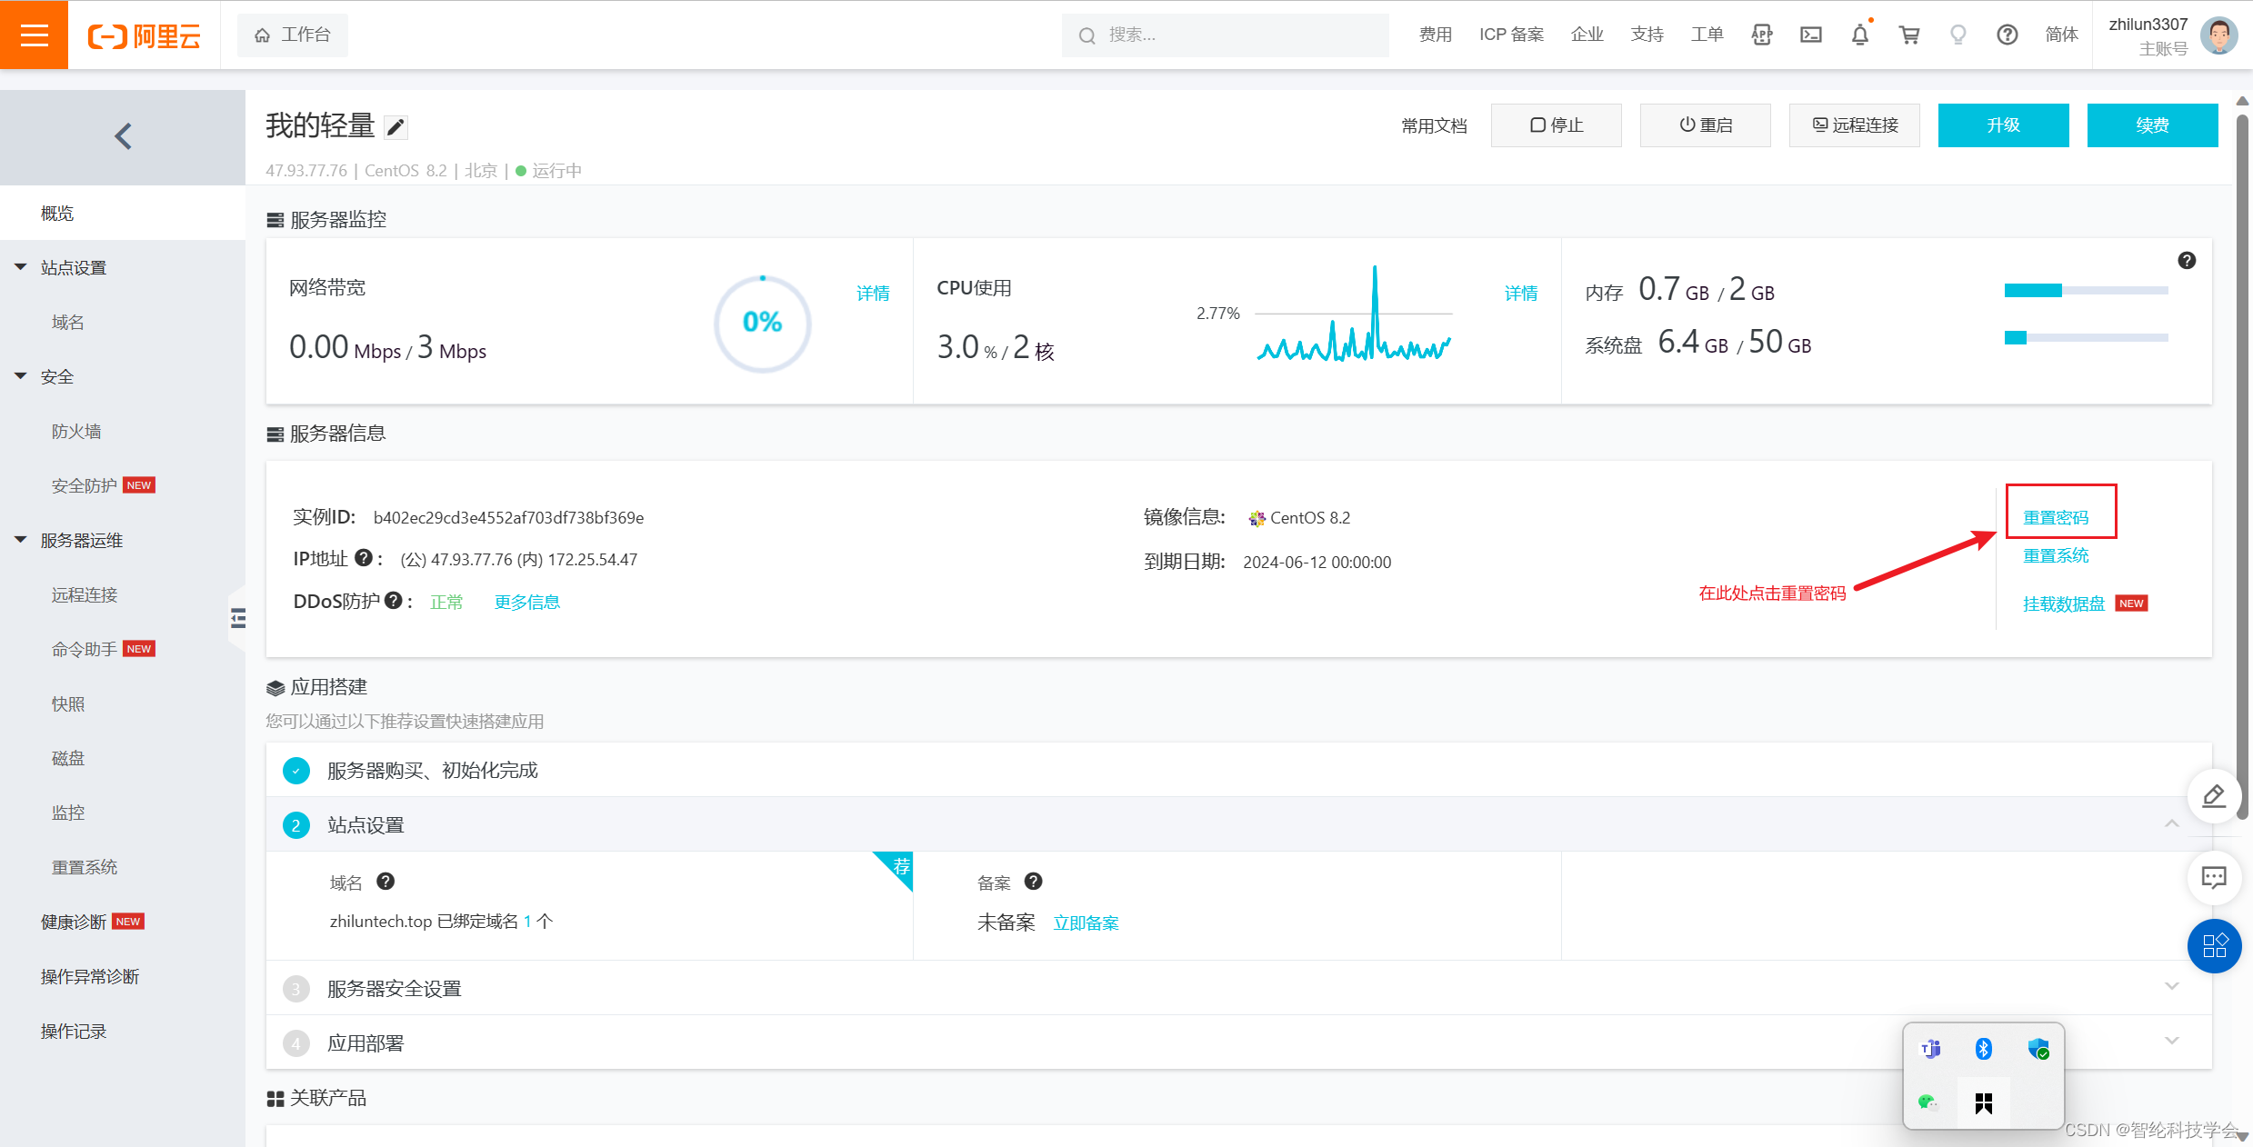Open the hamburger main menu
This screenshot has width=2253, height=1147.
[34, 35]
